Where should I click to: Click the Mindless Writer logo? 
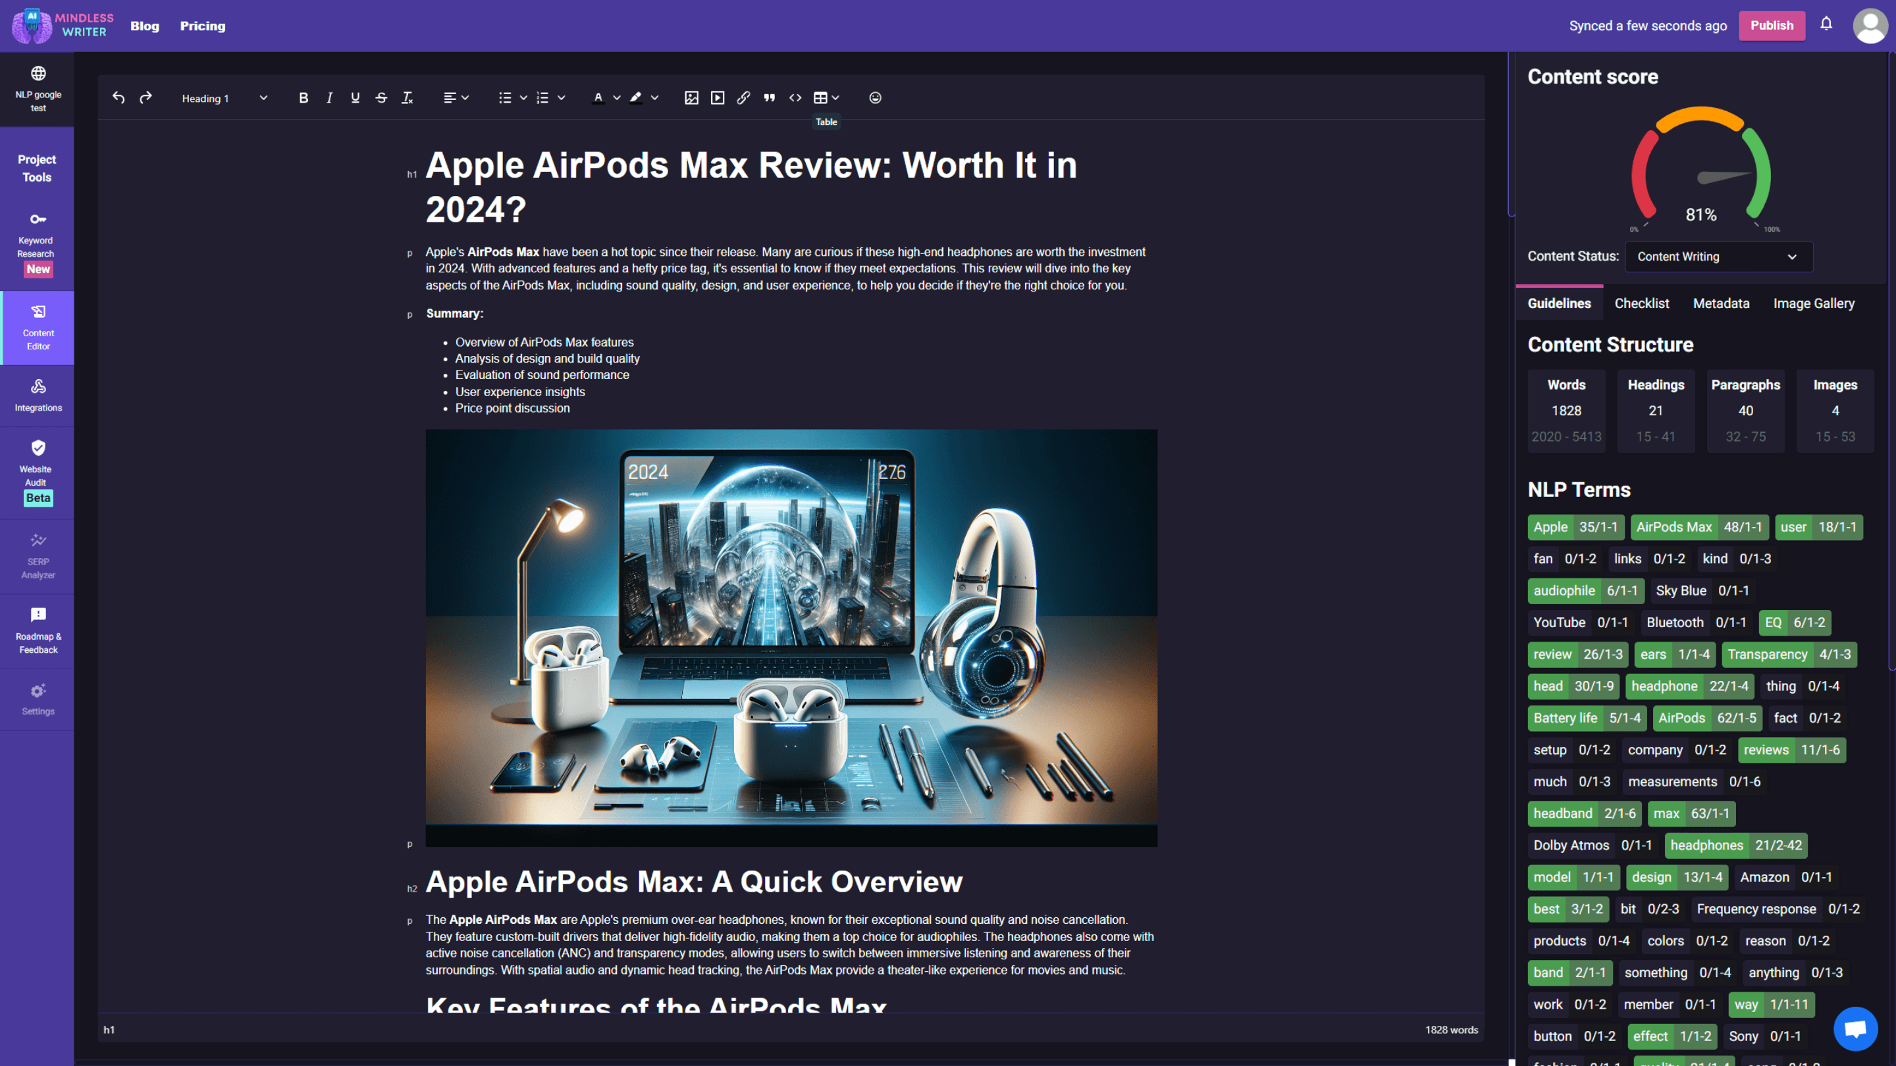click(x=63, y=26)
